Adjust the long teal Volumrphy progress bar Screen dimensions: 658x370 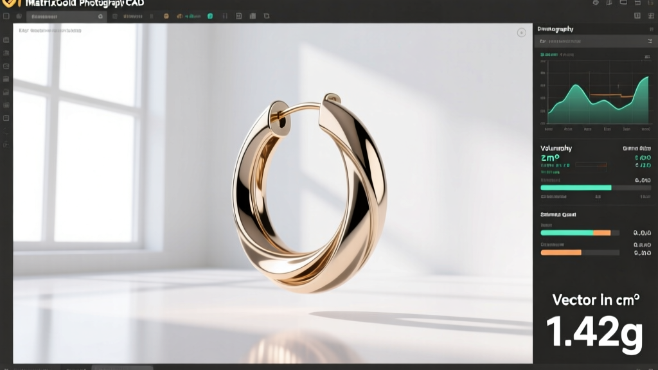click(596, 188)
